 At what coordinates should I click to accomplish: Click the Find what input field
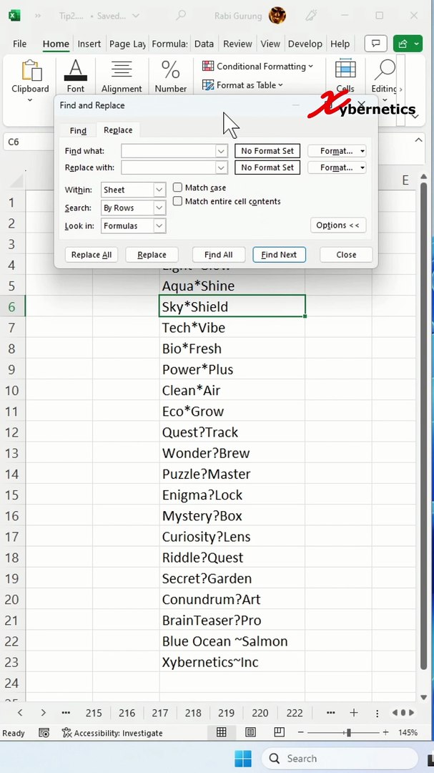169,151
